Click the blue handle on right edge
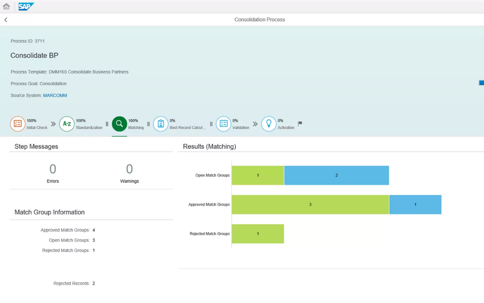484x303 pixels. tap(481, 83)
